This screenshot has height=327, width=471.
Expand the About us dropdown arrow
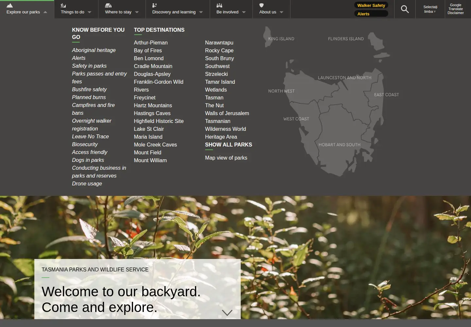282,12
